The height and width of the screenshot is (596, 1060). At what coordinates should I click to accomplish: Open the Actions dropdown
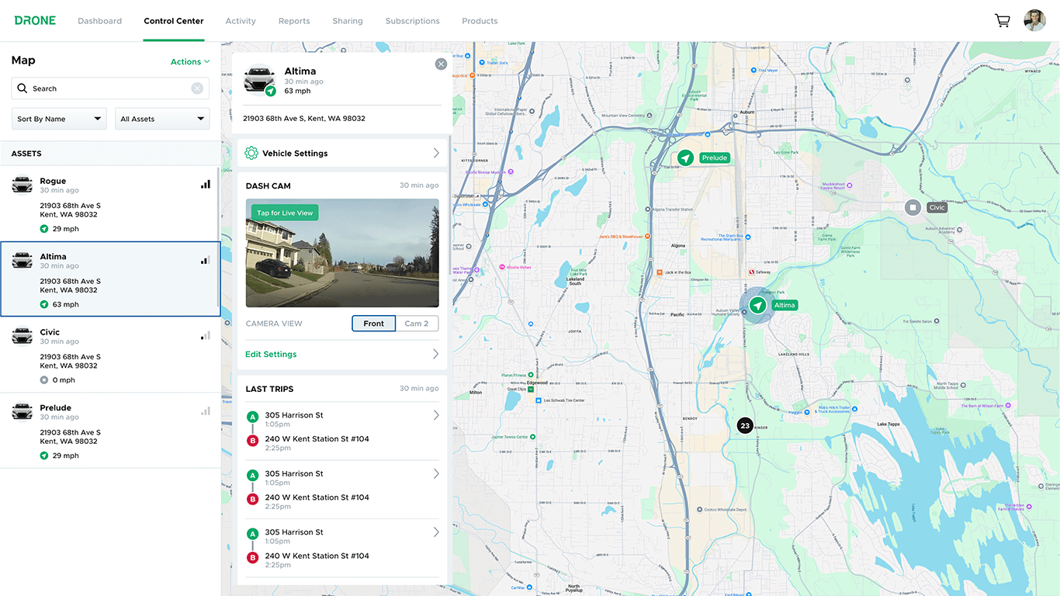point(189,61)
